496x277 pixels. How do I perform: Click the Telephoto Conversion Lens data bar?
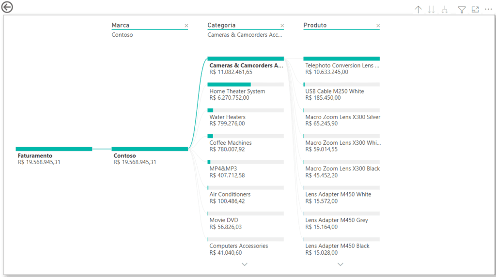341,59
